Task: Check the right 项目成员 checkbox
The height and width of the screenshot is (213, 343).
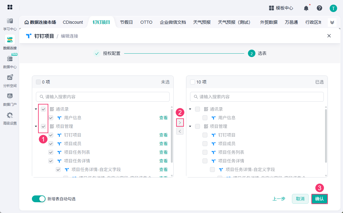Action: [205, 144]
